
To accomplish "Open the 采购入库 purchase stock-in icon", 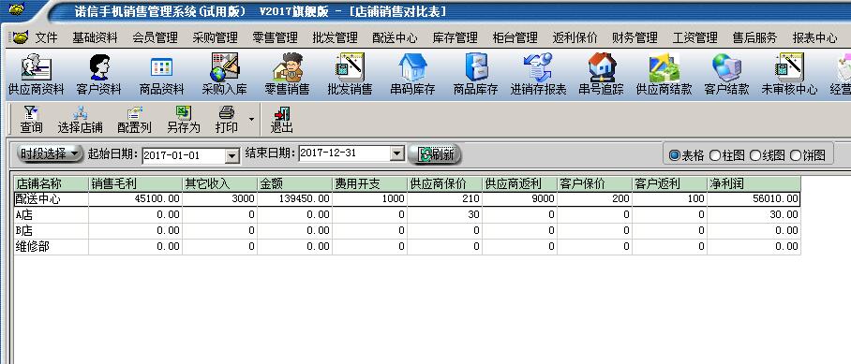I will pos(225,74).
